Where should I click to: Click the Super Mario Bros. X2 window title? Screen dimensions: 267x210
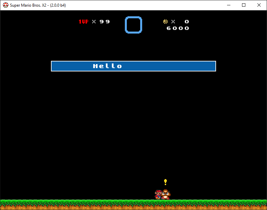click(38, 5)
